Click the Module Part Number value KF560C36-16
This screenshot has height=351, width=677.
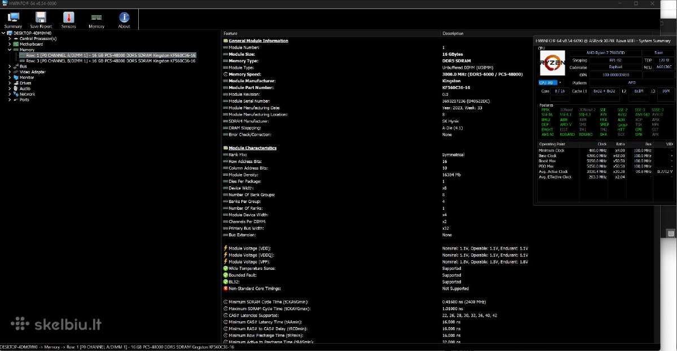click(456, 88)
